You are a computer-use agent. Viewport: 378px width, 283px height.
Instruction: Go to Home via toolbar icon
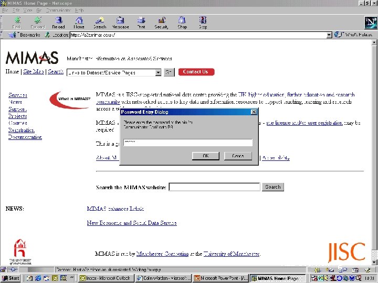pyautogui.click(x=79, y=23)
